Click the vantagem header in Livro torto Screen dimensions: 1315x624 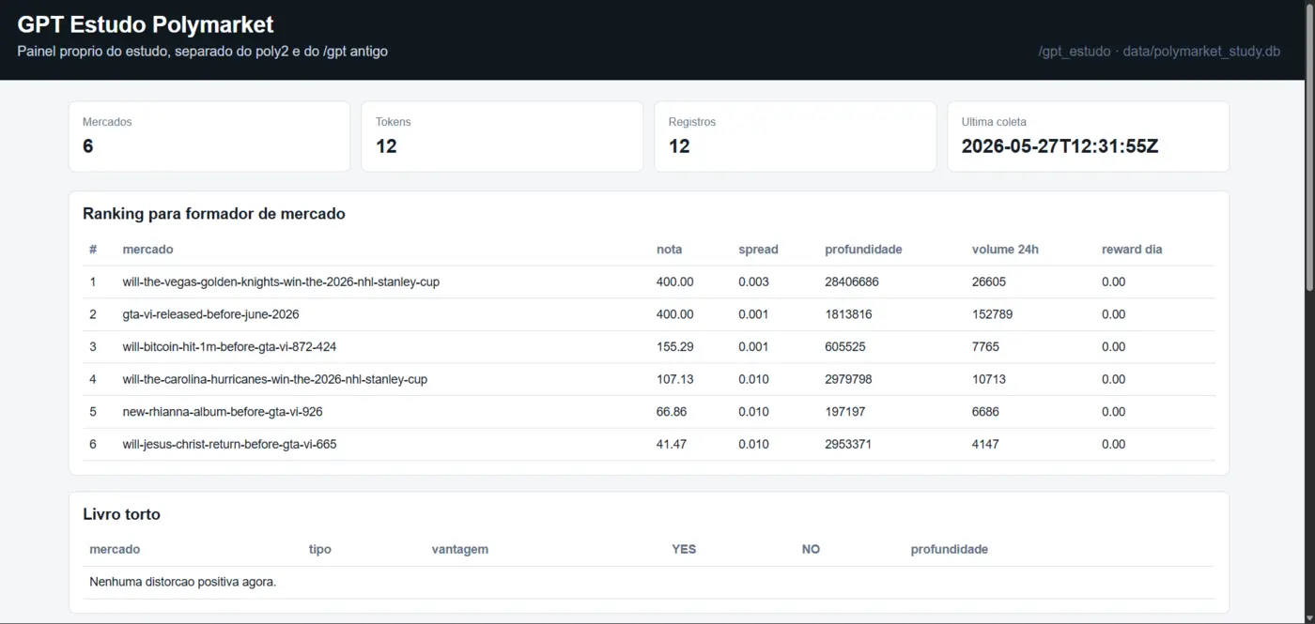point(459,549)
